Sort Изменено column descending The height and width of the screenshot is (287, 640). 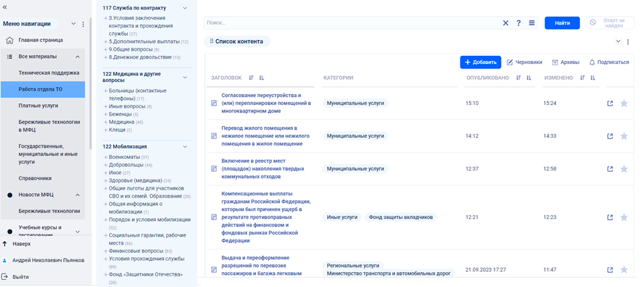(x=582, y=77)
